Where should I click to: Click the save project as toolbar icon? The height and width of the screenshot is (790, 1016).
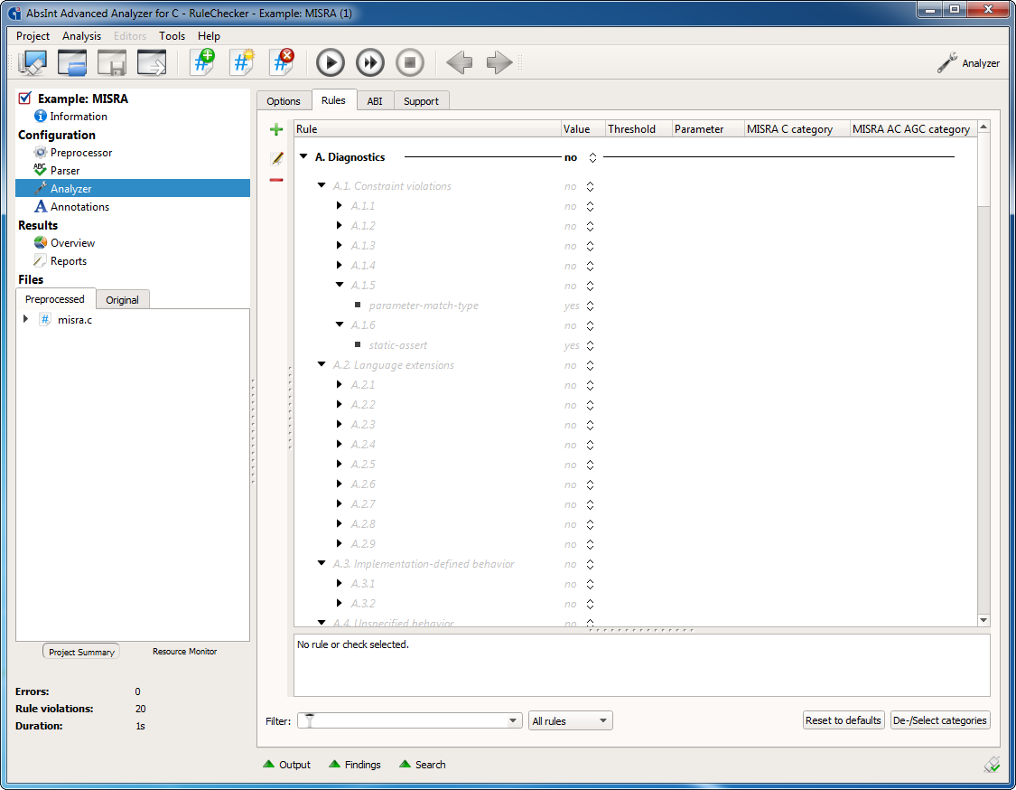point(152,63)
